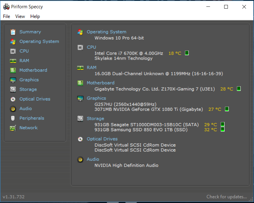Show Peripherals details from sidebar

[x=32, y=118]
